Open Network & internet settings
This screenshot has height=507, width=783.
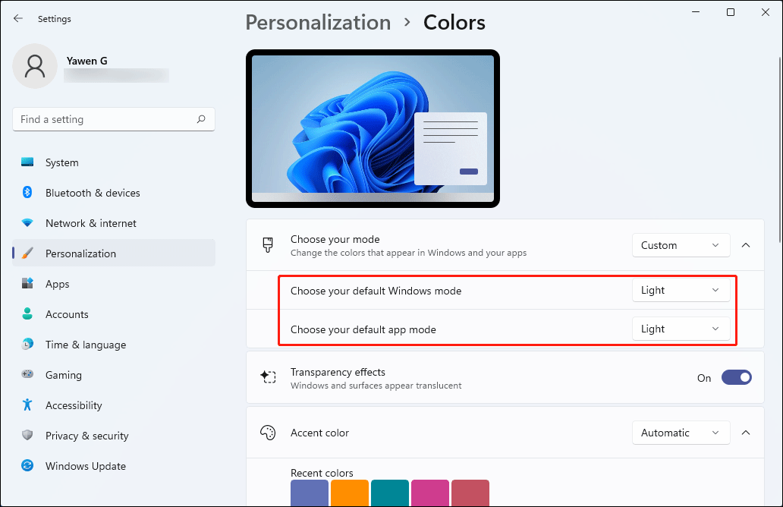click(x=114, y=223)
